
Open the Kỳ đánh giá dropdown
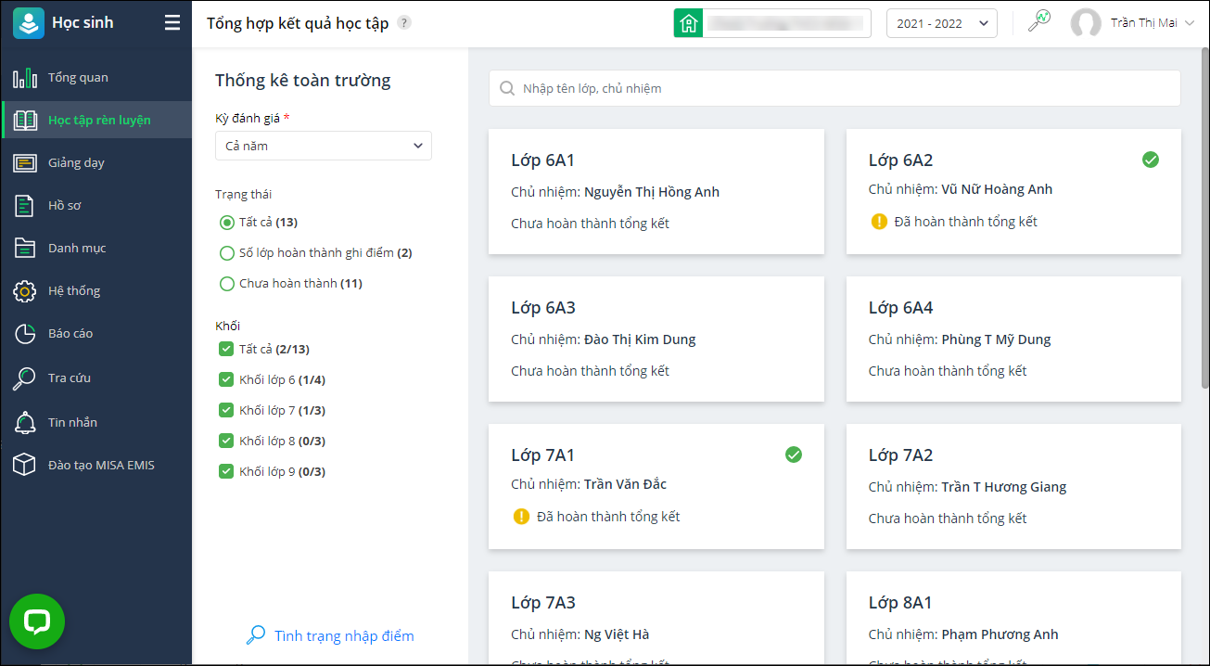click(323, 146)
